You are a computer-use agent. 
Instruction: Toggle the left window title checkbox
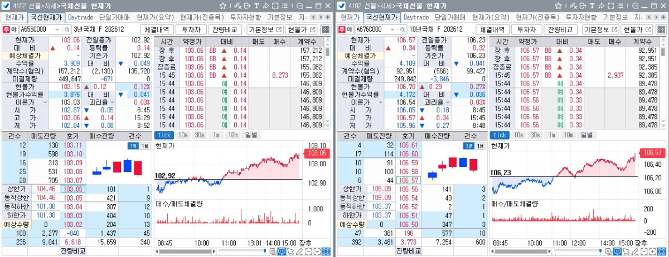pyautogui.click(x=5, y=6)
